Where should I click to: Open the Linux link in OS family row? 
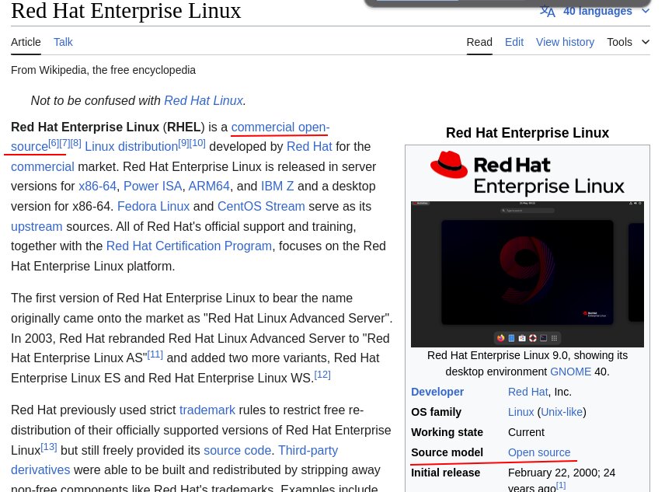pos(521,412)
